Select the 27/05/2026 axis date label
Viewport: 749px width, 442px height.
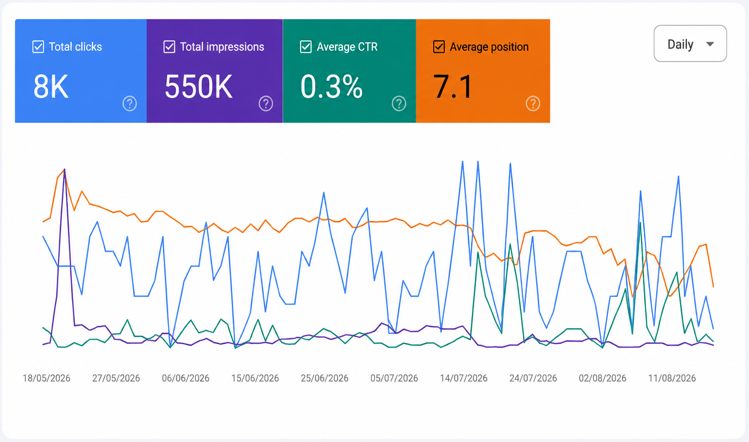[116, 378]
